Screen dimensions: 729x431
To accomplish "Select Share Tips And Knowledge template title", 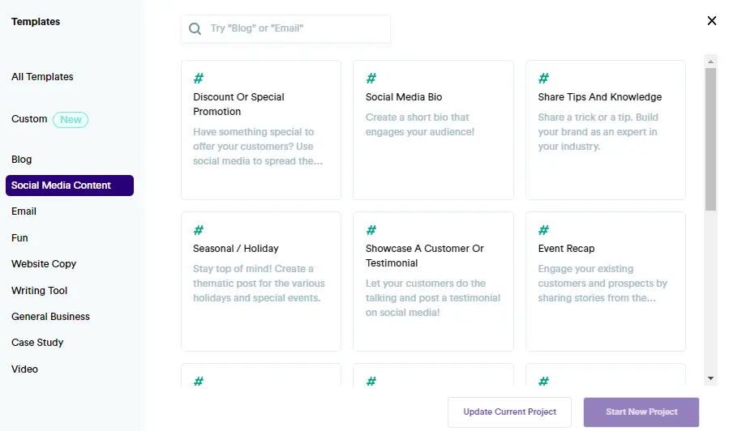I will pos(600,97).
